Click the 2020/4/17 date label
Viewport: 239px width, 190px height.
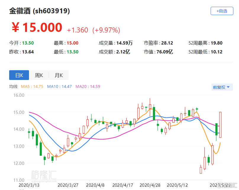click(x=123, y=185)
